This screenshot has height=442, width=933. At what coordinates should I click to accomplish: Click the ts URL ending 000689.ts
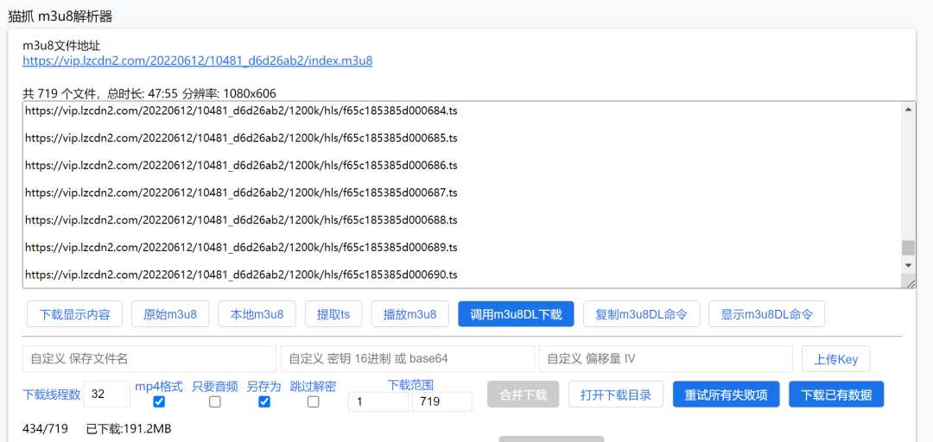point(241,248)
